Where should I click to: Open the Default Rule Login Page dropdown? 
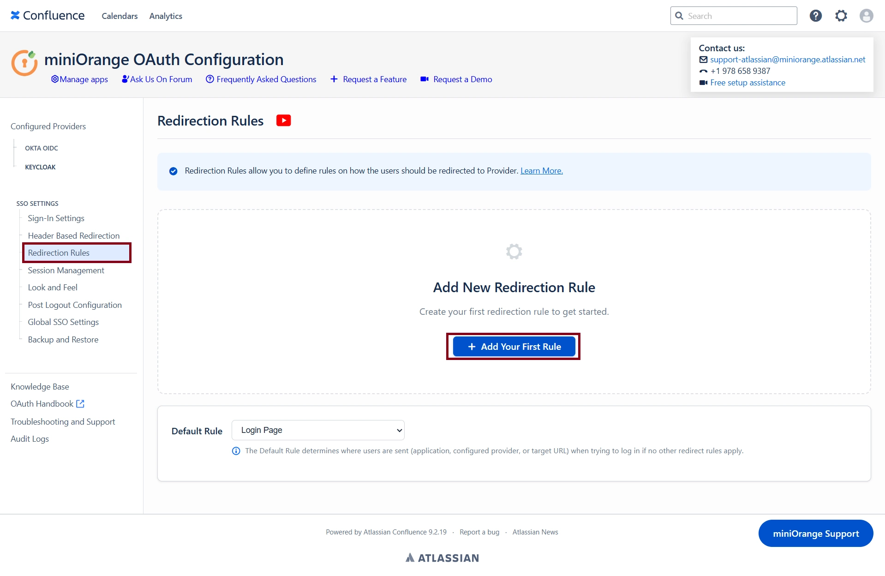tap(318, 430)
